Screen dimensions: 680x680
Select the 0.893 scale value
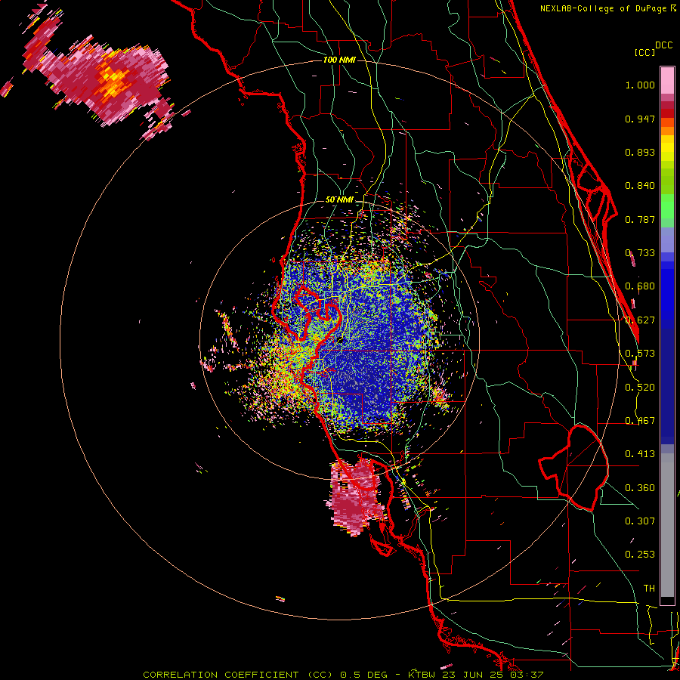coord(640,152)
